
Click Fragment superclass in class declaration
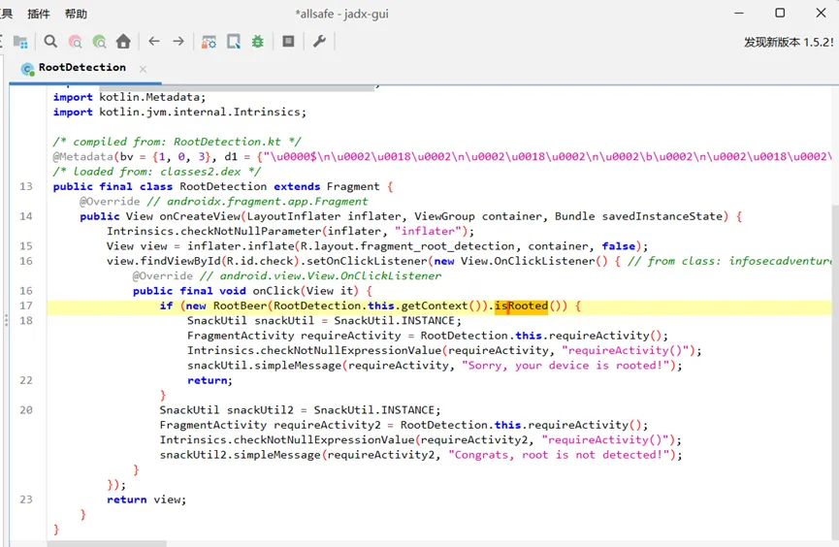[353, 187]
